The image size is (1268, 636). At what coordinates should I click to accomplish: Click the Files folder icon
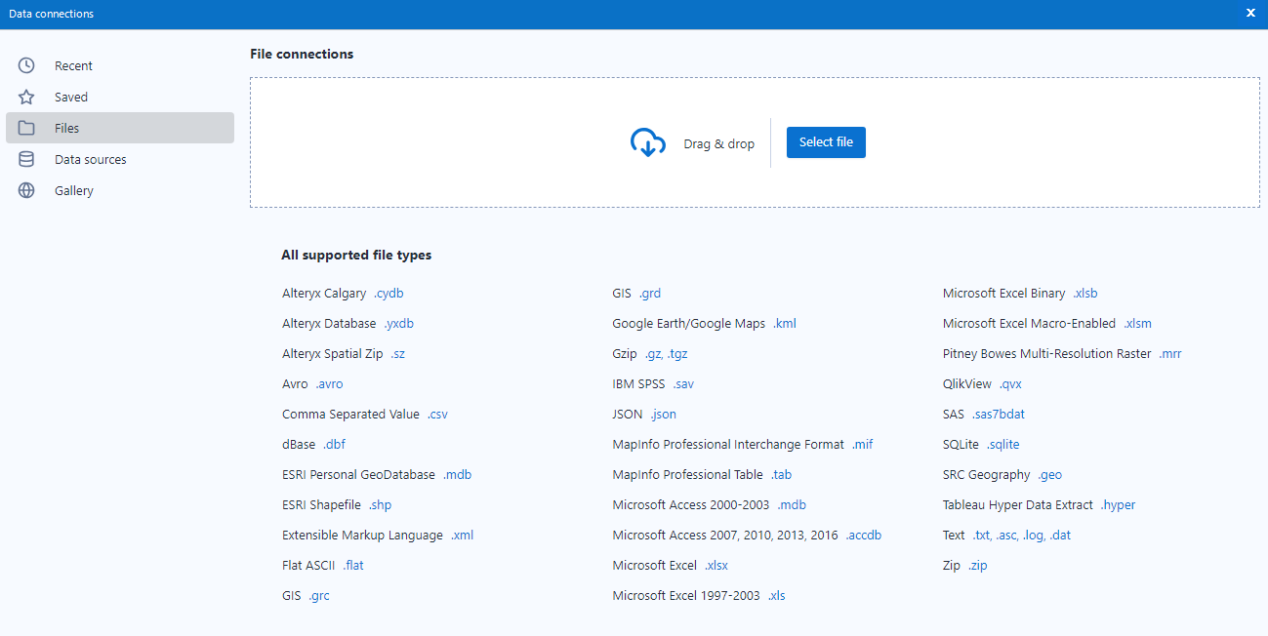pyautogui.click(x=26, y=128)
